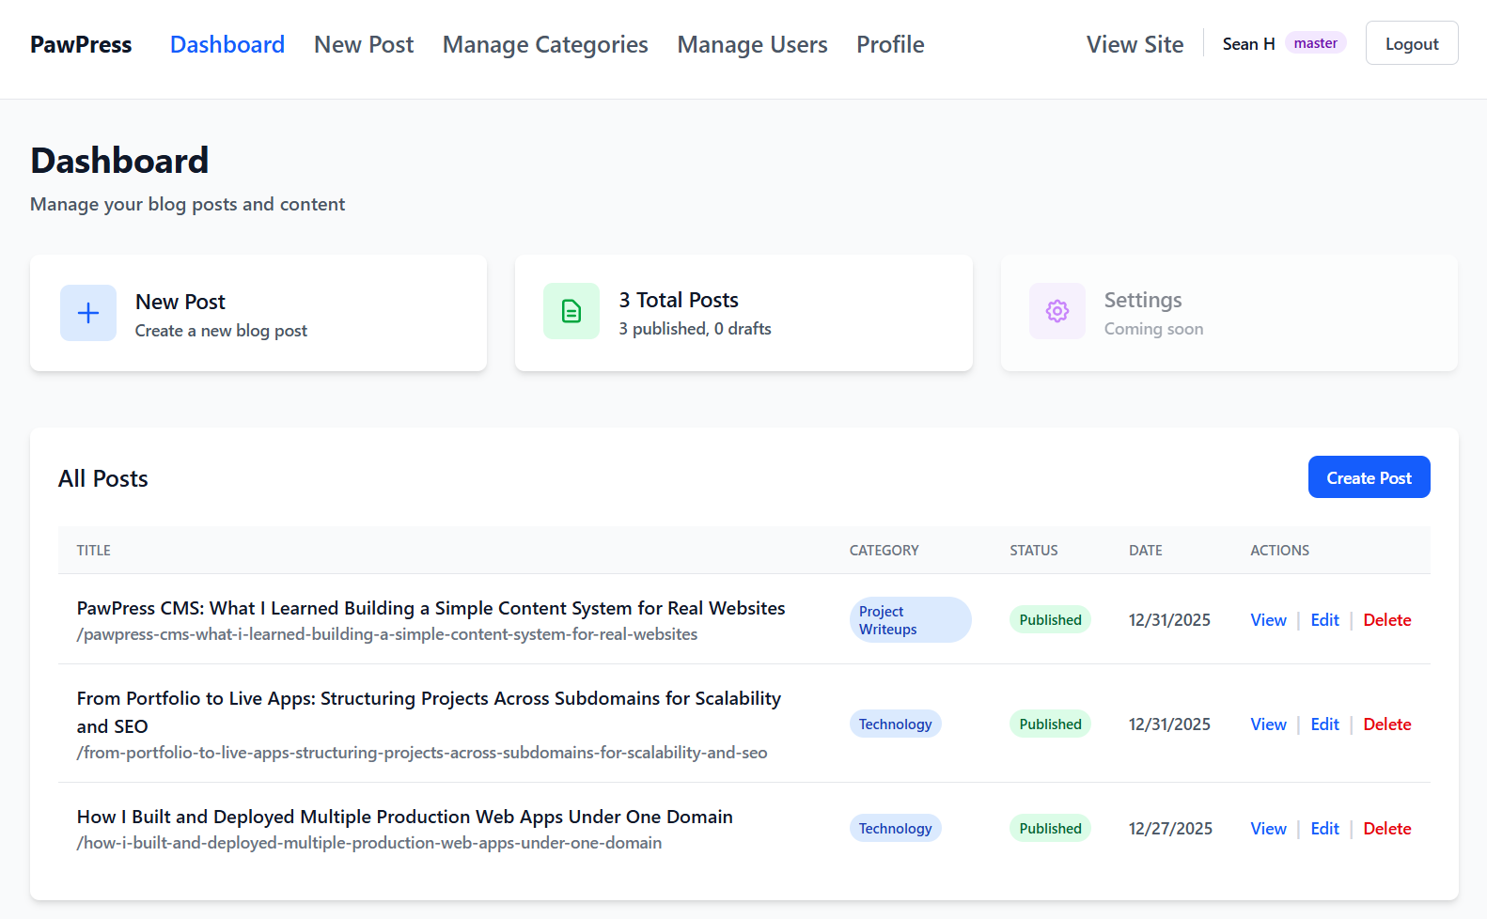Click the Settings card title
Image resolution: width=1487 pixels, height=919 pixels.
[1143, 300]
